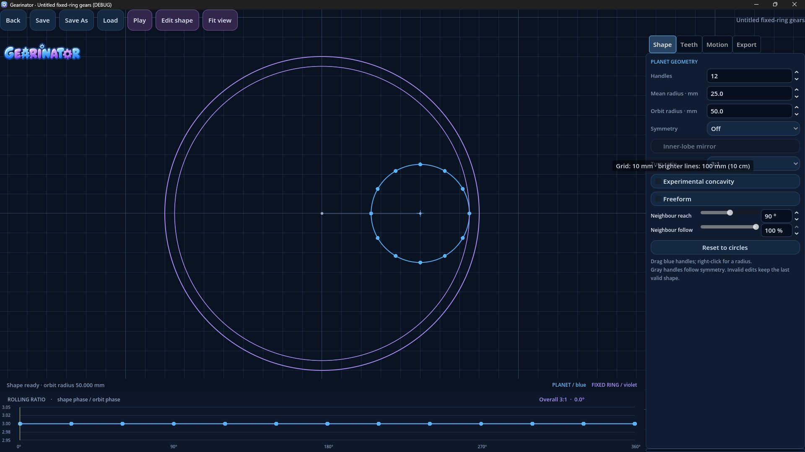Click the rolling ratio point near 270°
Viewport: 805px width, 452px height.
481,424
